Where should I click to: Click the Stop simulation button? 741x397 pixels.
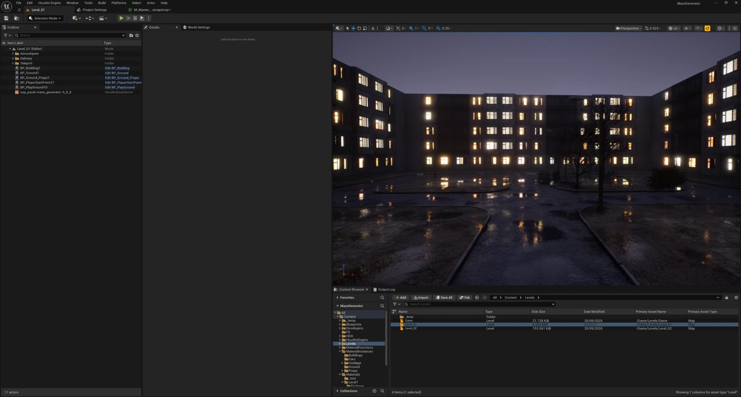tap(135, 18)
